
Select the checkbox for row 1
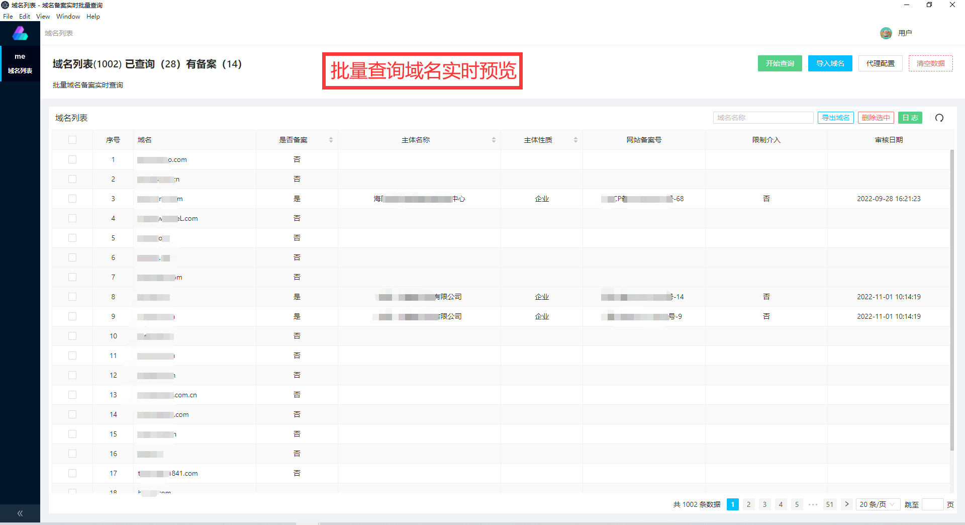[72, 159]
